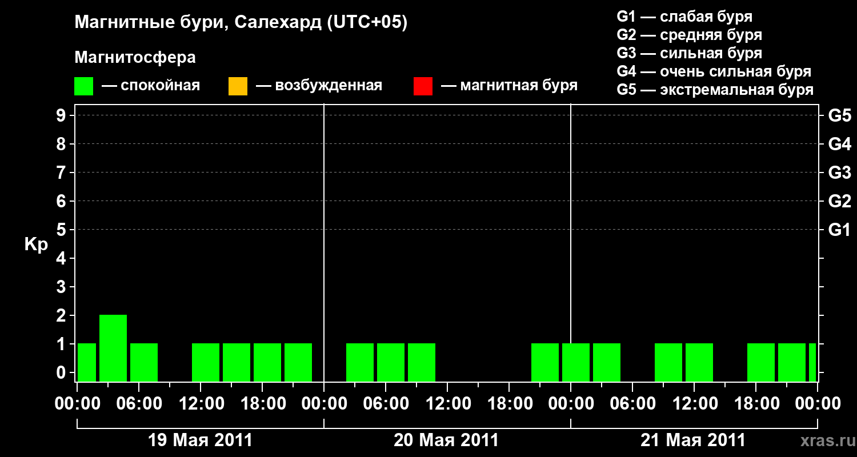The height and width of the screenshot is (457, 857).
Task: Click the 12:00–15:00 bar on 19 Мая
Action: [x=206, y=362]
